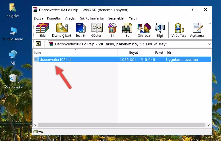Start Virüs Tara scan

179,30
